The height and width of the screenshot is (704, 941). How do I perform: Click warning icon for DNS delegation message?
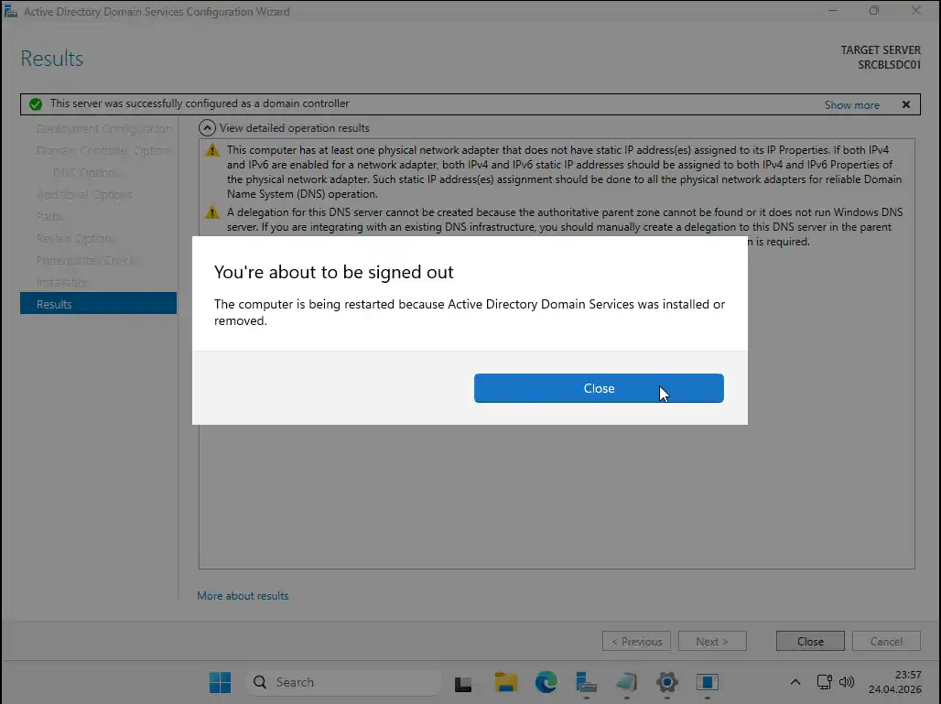(x=211, y=212)
